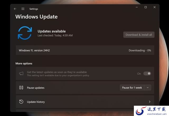This screenshot has height=116, width=169.
Task: Click the blue Windows Update sync icon
Action: [x=25, y=33]
